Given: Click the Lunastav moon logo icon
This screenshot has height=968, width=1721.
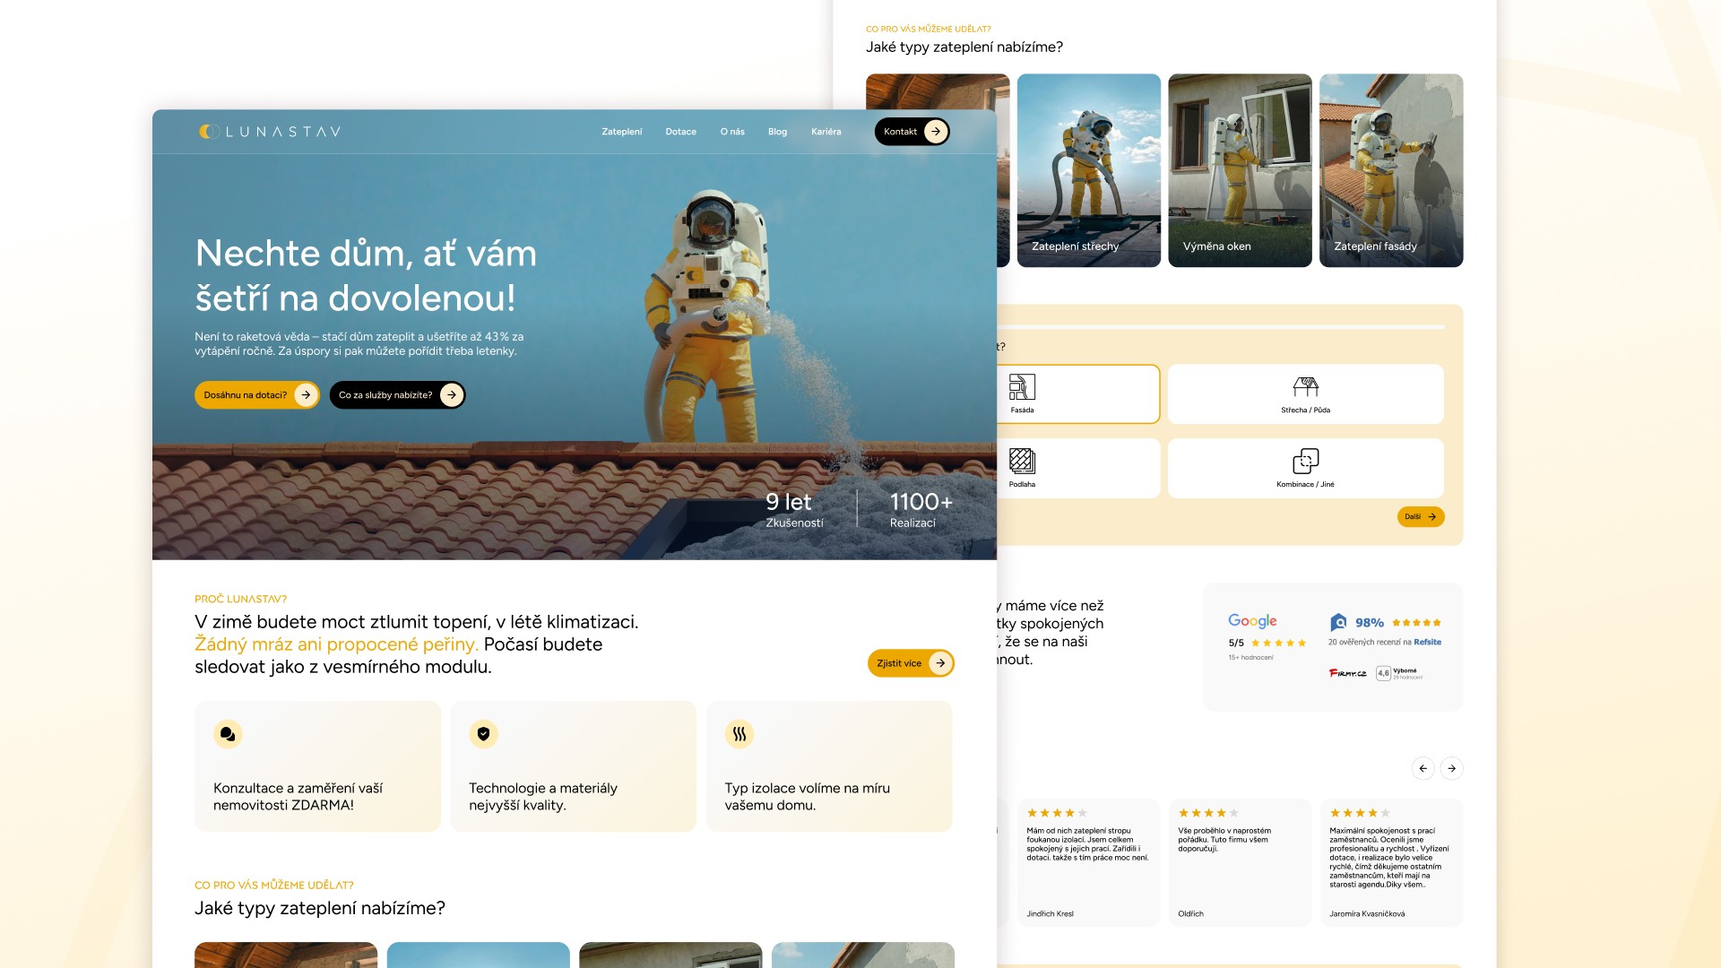Looking at the screenshot, I should tap(209, 132).
